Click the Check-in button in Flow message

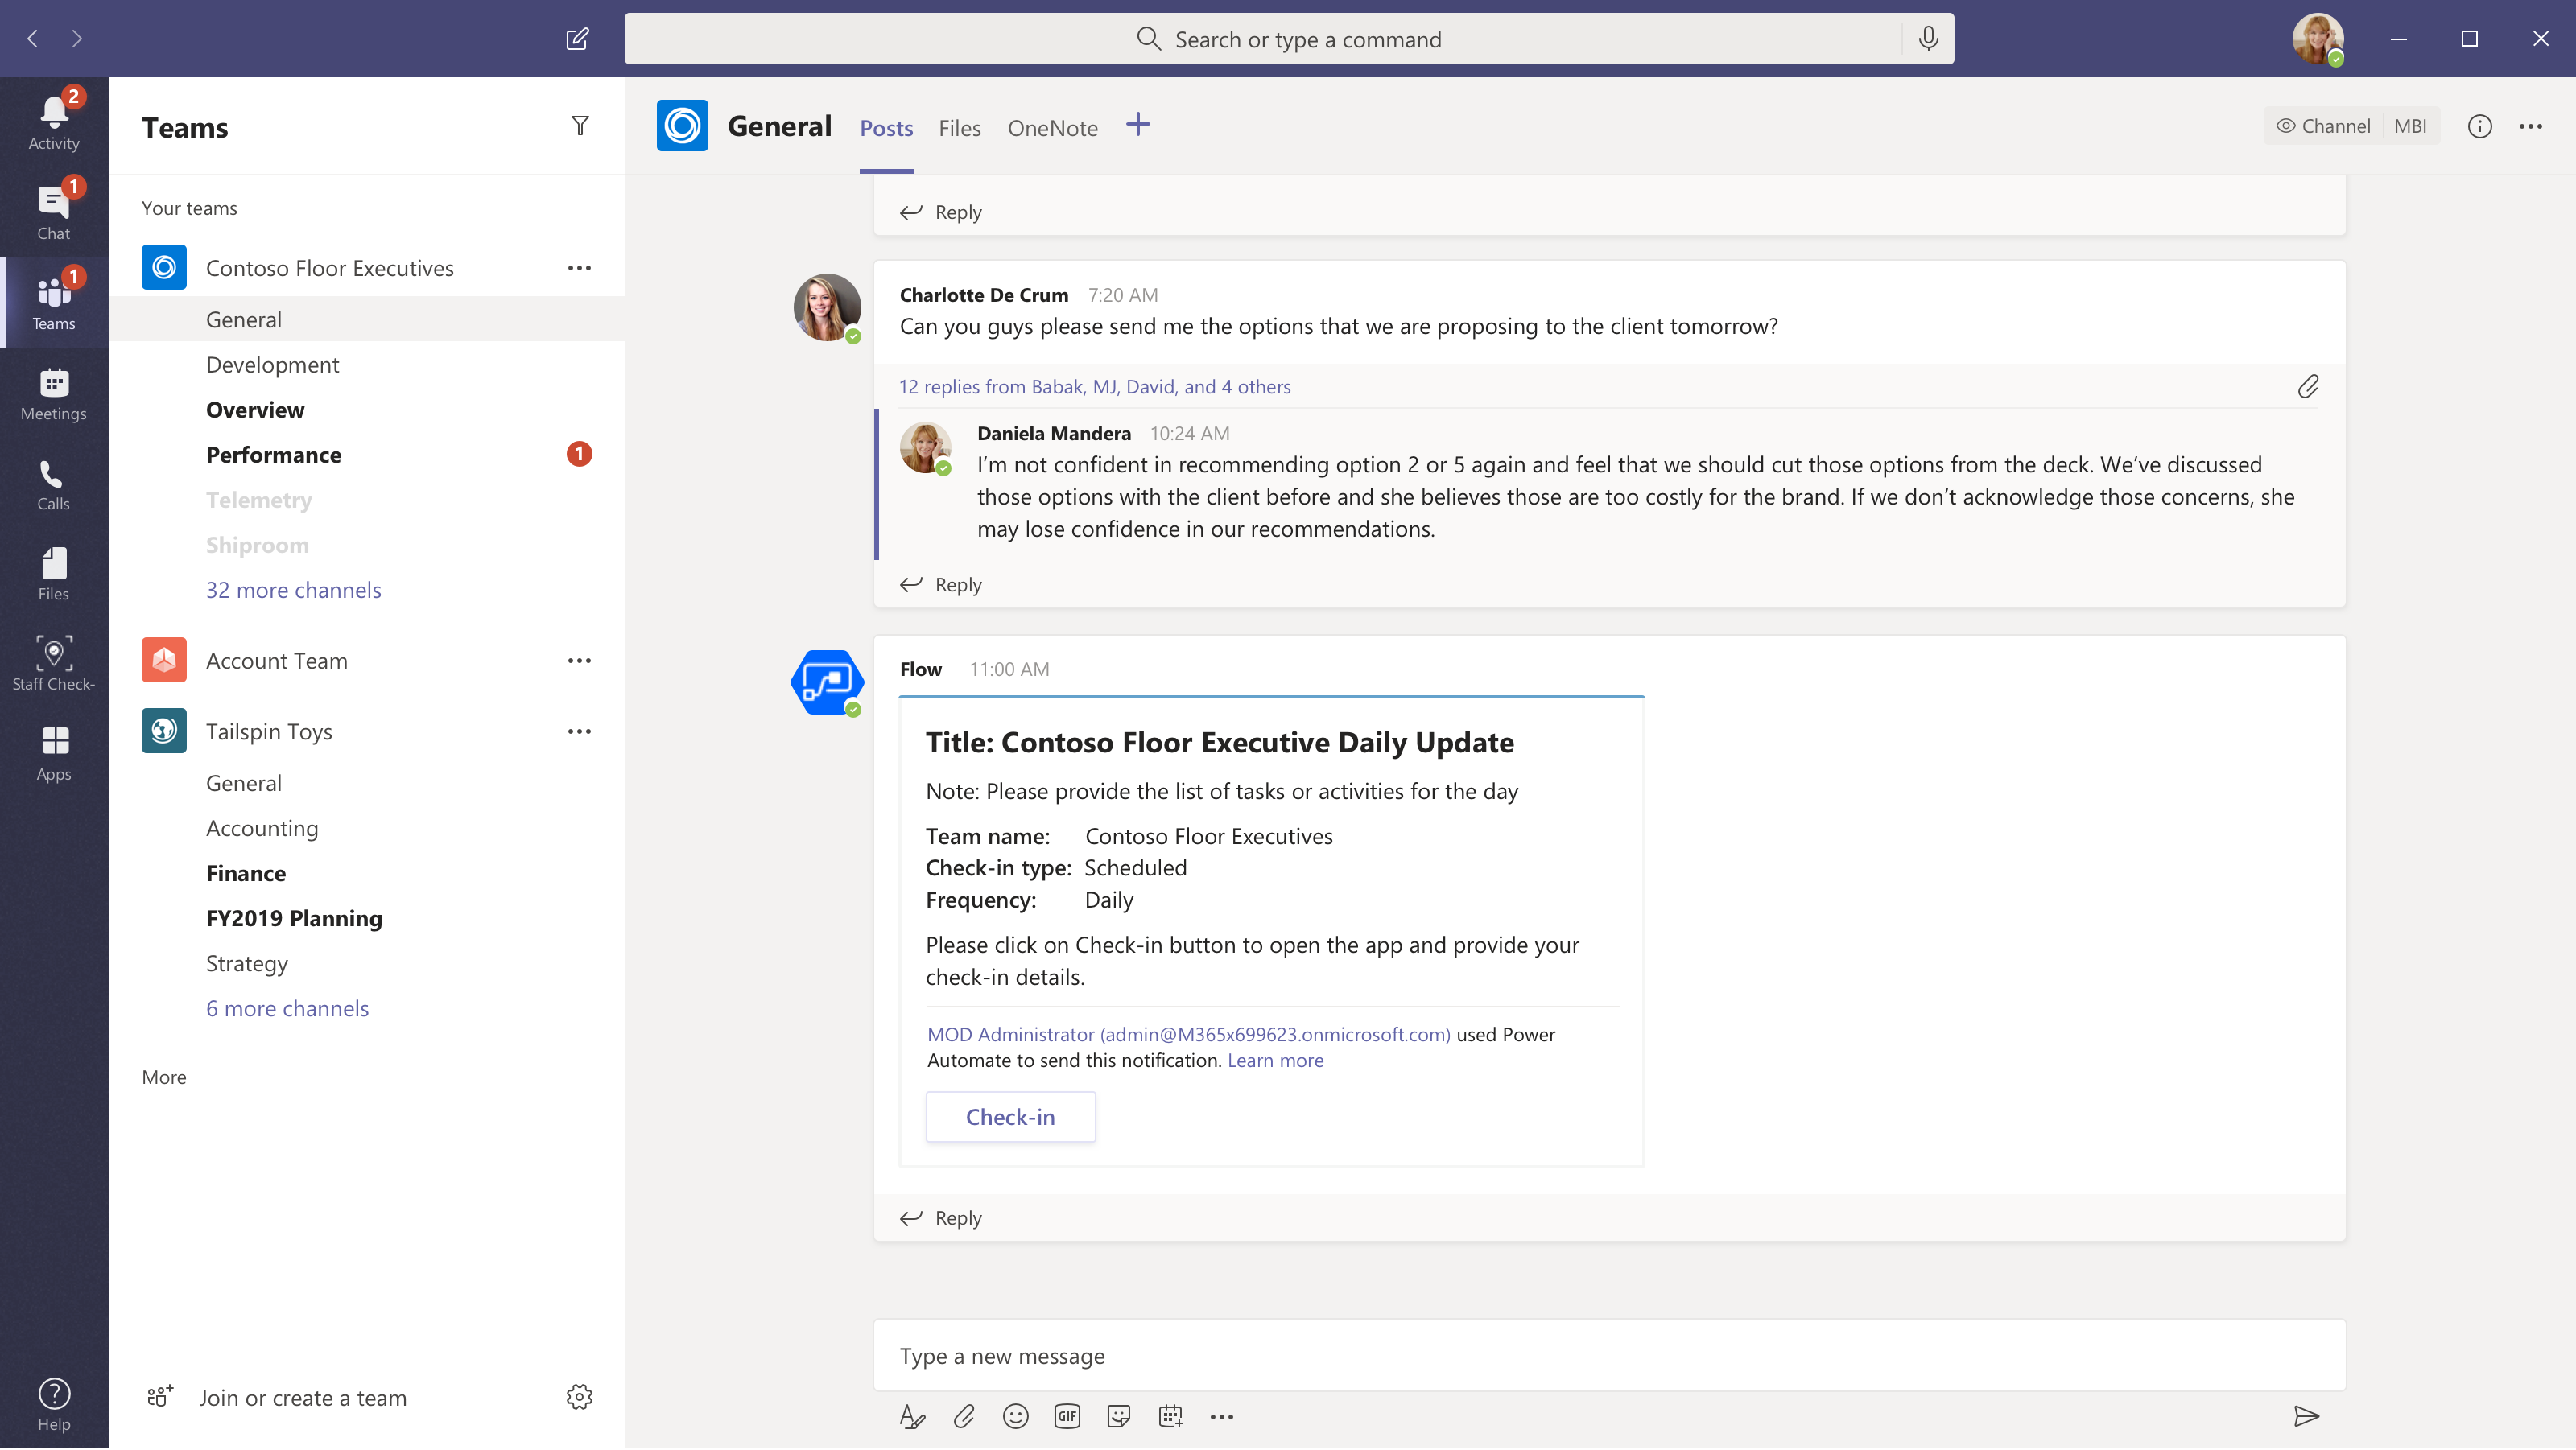point(1010,1116)
